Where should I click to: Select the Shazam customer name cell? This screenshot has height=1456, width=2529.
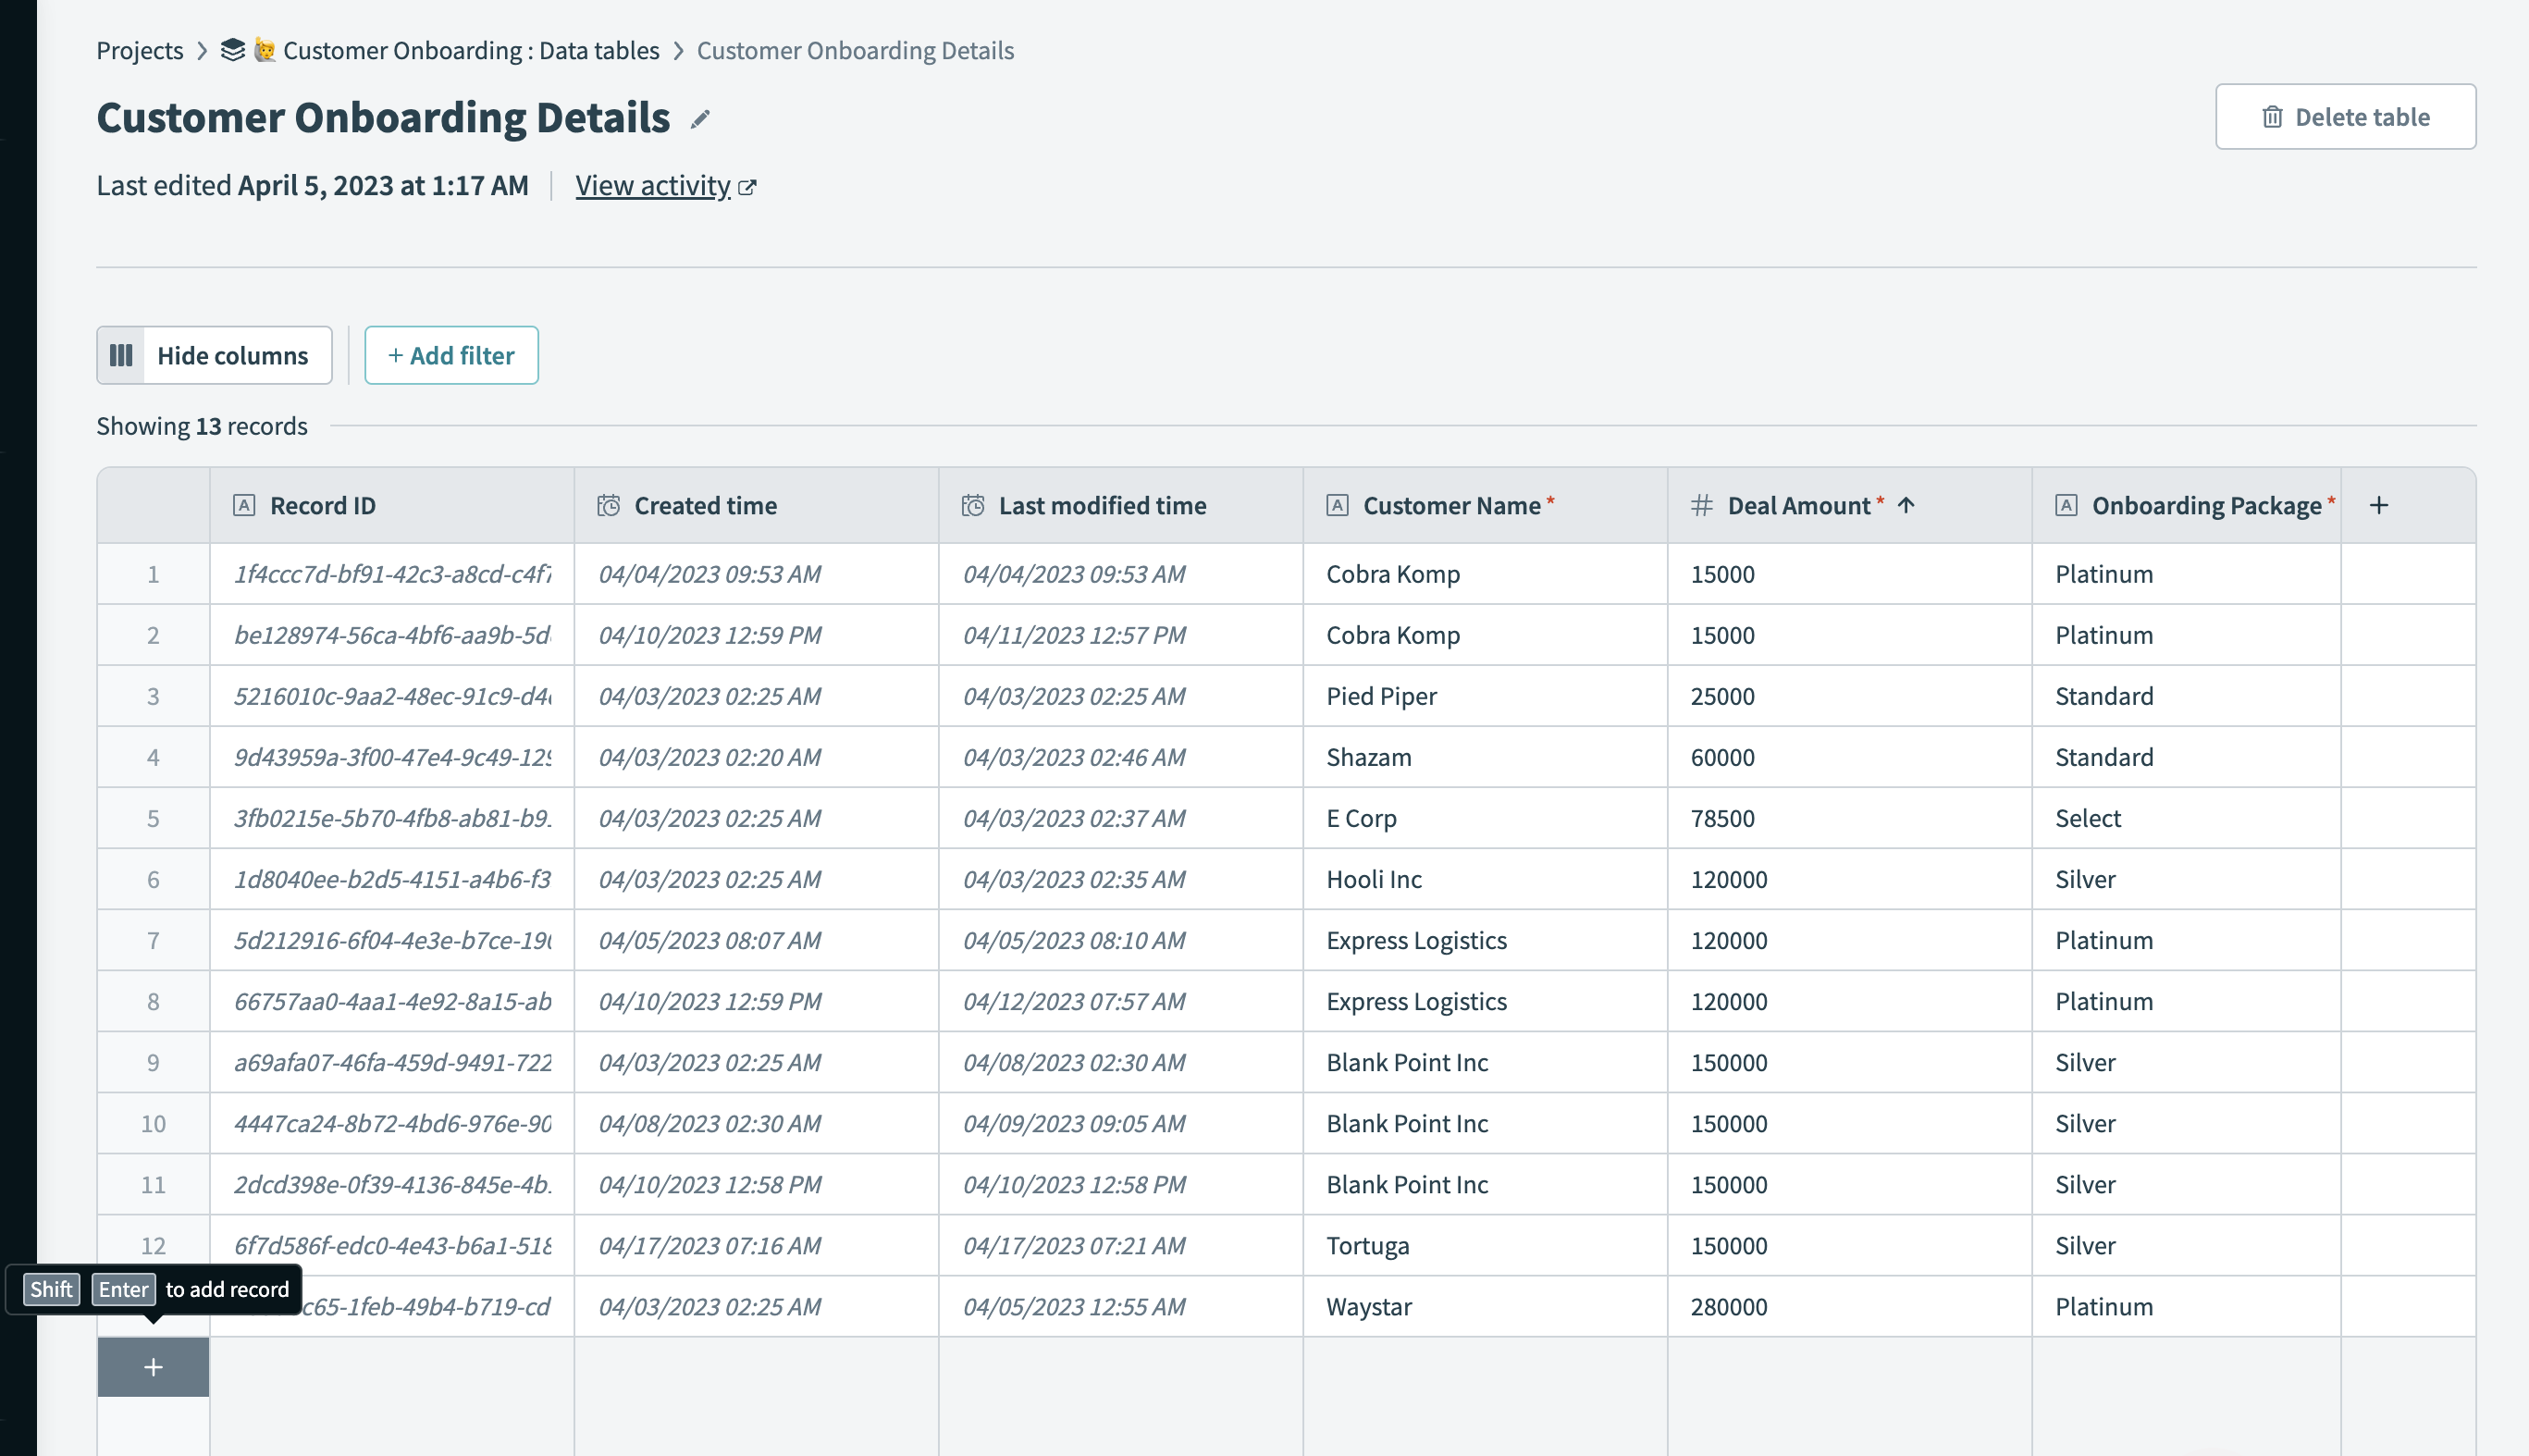point(1485,757)
